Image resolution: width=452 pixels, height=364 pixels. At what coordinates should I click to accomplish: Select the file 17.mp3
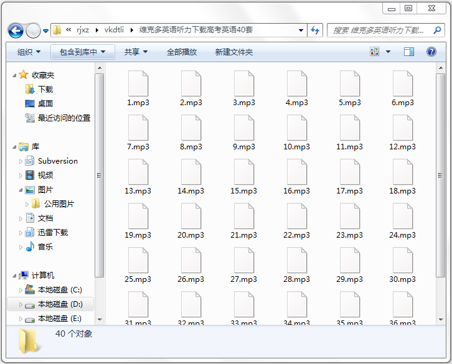pos(350,177)
